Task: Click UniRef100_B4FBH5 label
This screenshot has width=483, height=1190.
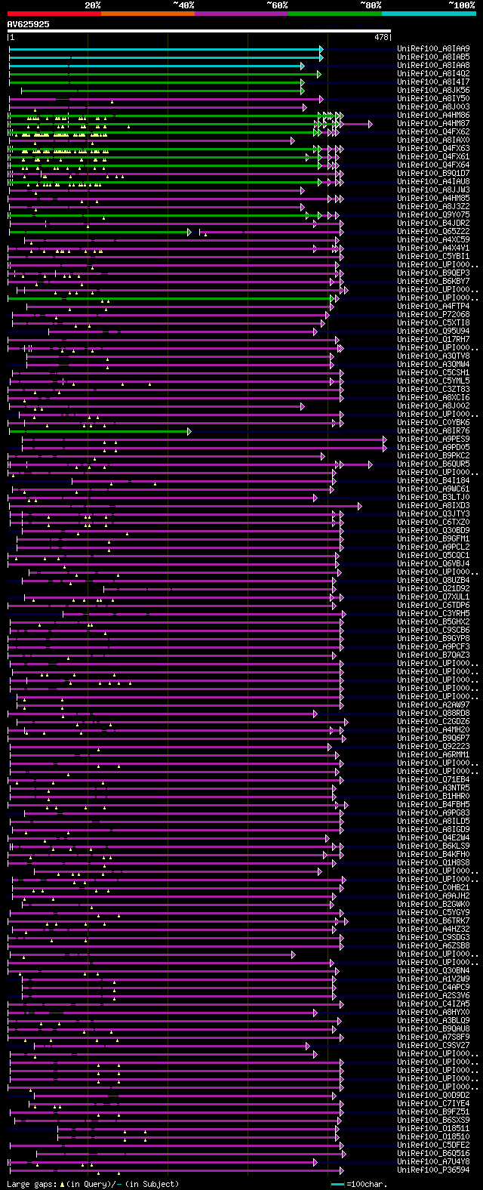Action: coord(433,804)
